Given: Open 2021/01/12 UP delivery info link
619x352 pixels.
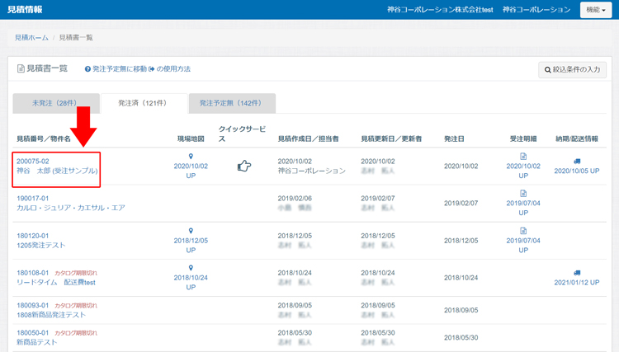Looking at the screenshot, I should pos(577,282).
